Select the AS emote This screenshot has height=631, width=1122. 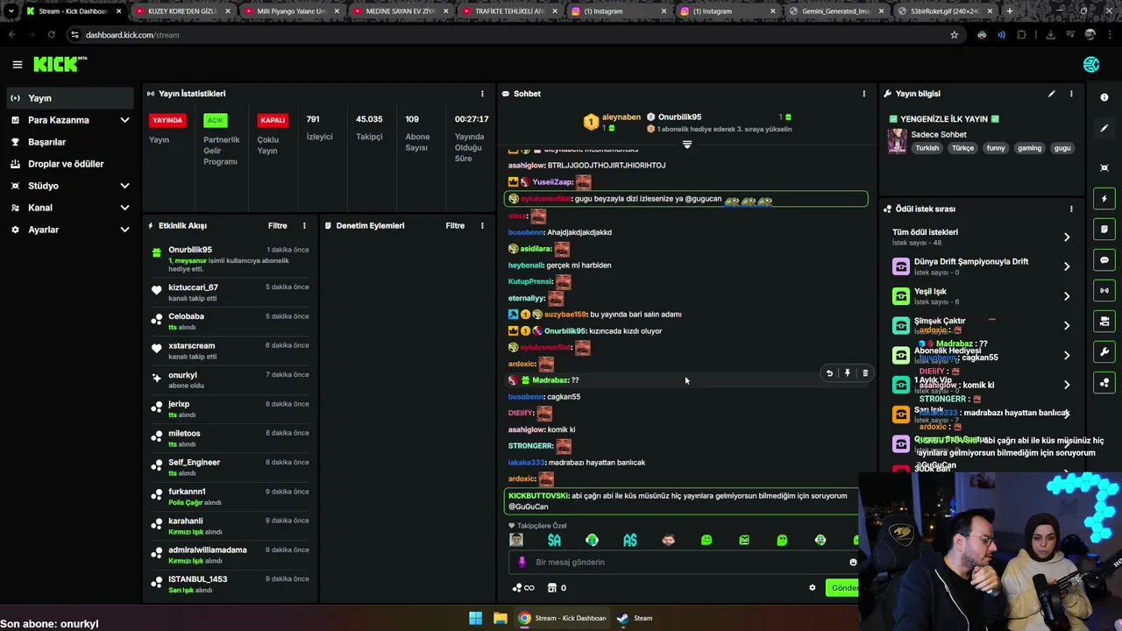pos(630,540)
